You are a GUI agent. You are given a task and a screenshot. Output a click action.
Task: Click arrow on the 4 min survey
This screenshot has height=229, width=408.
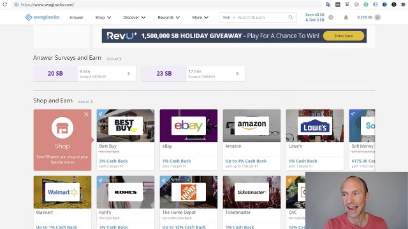(x=129, y=74)
